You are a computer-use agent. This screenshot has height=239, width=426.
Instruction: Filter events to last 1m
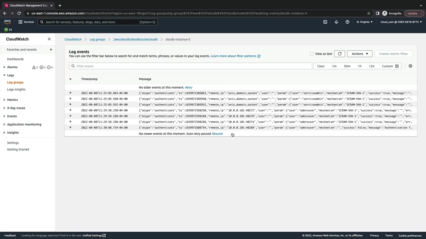[334, 66]
